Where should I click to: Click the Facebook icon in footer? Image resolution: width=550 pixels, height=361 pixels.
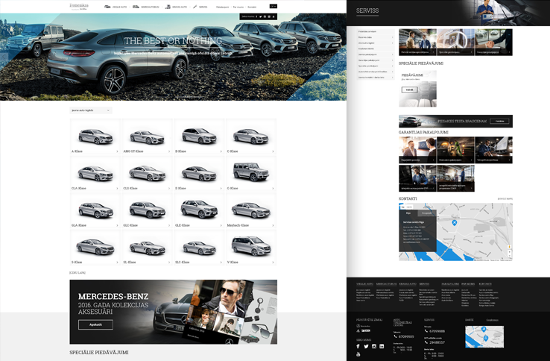pyautogui.click(x=358, y=346)
